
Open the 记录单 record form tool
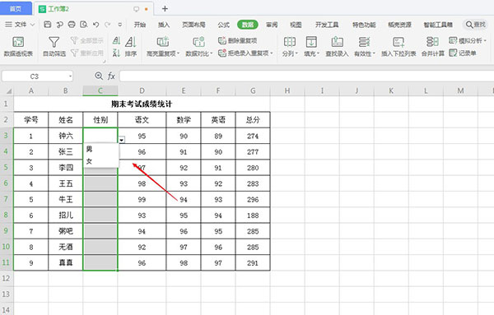pos(463,53)
